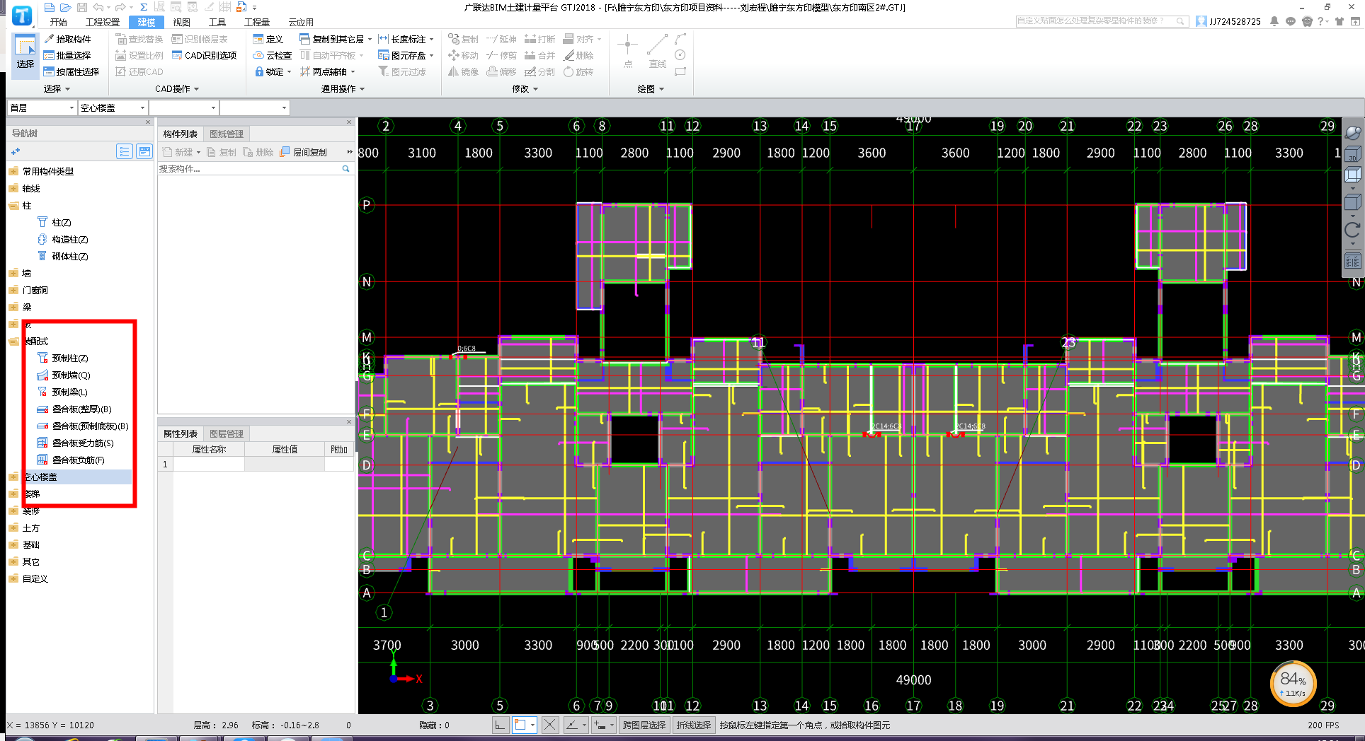Click the search magnifier in component list
The height and width of the screenshot is (741, 1365).
point(346,168)
